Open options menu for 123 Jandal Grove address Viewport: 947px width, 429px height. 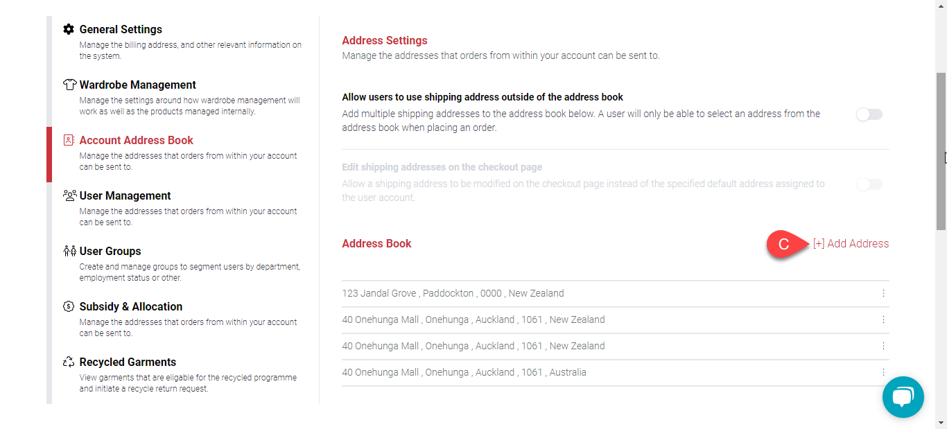click(883, 293)
